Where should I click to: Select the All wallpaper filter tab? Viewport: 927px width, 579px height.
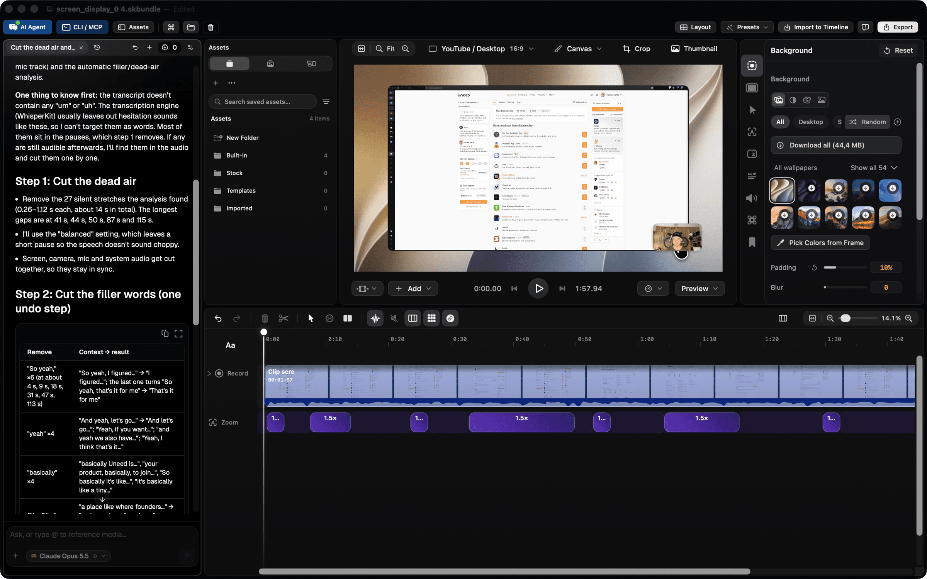point(780,122)
